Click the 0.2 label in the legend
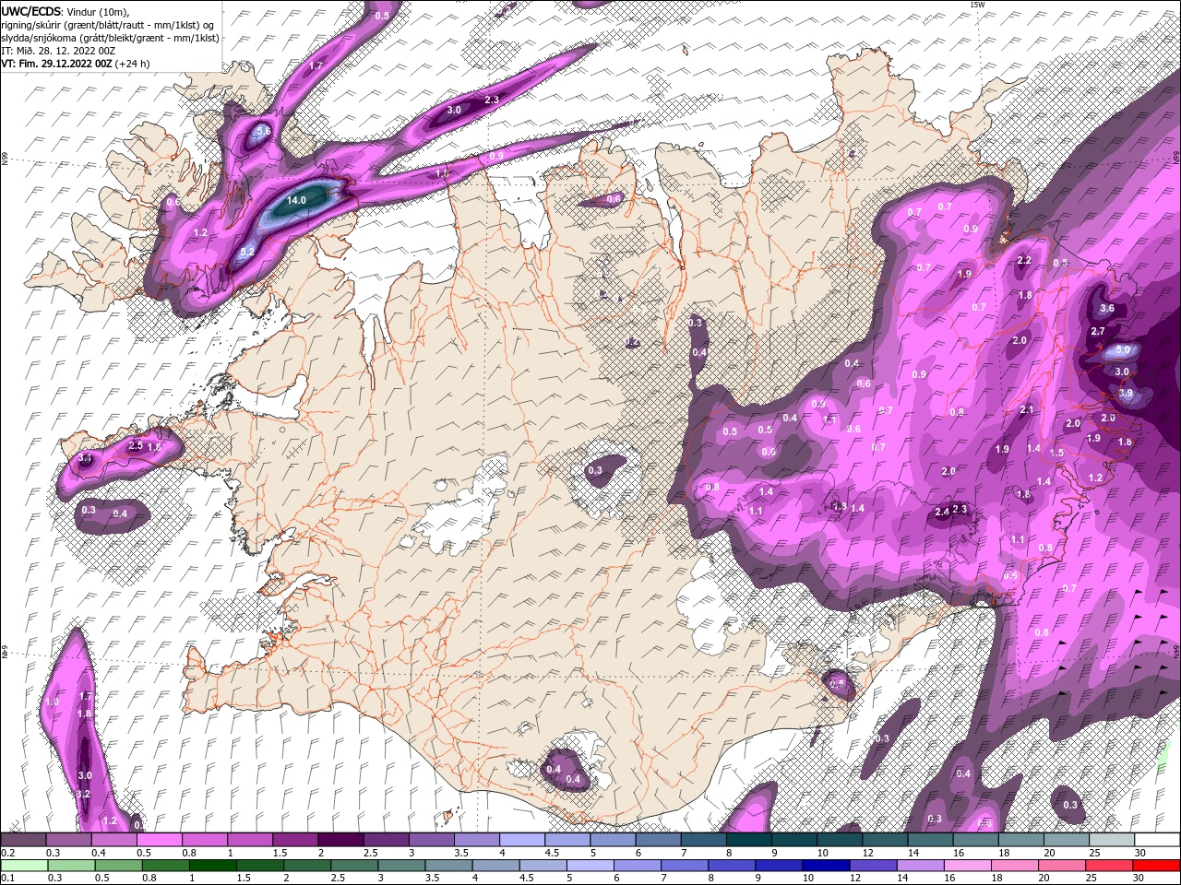The image size is (1181, 885). 7,853
